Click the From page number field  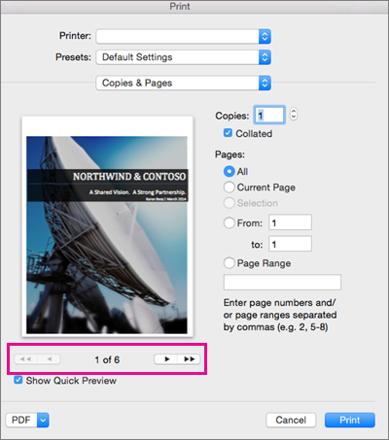tap(290, 222)
